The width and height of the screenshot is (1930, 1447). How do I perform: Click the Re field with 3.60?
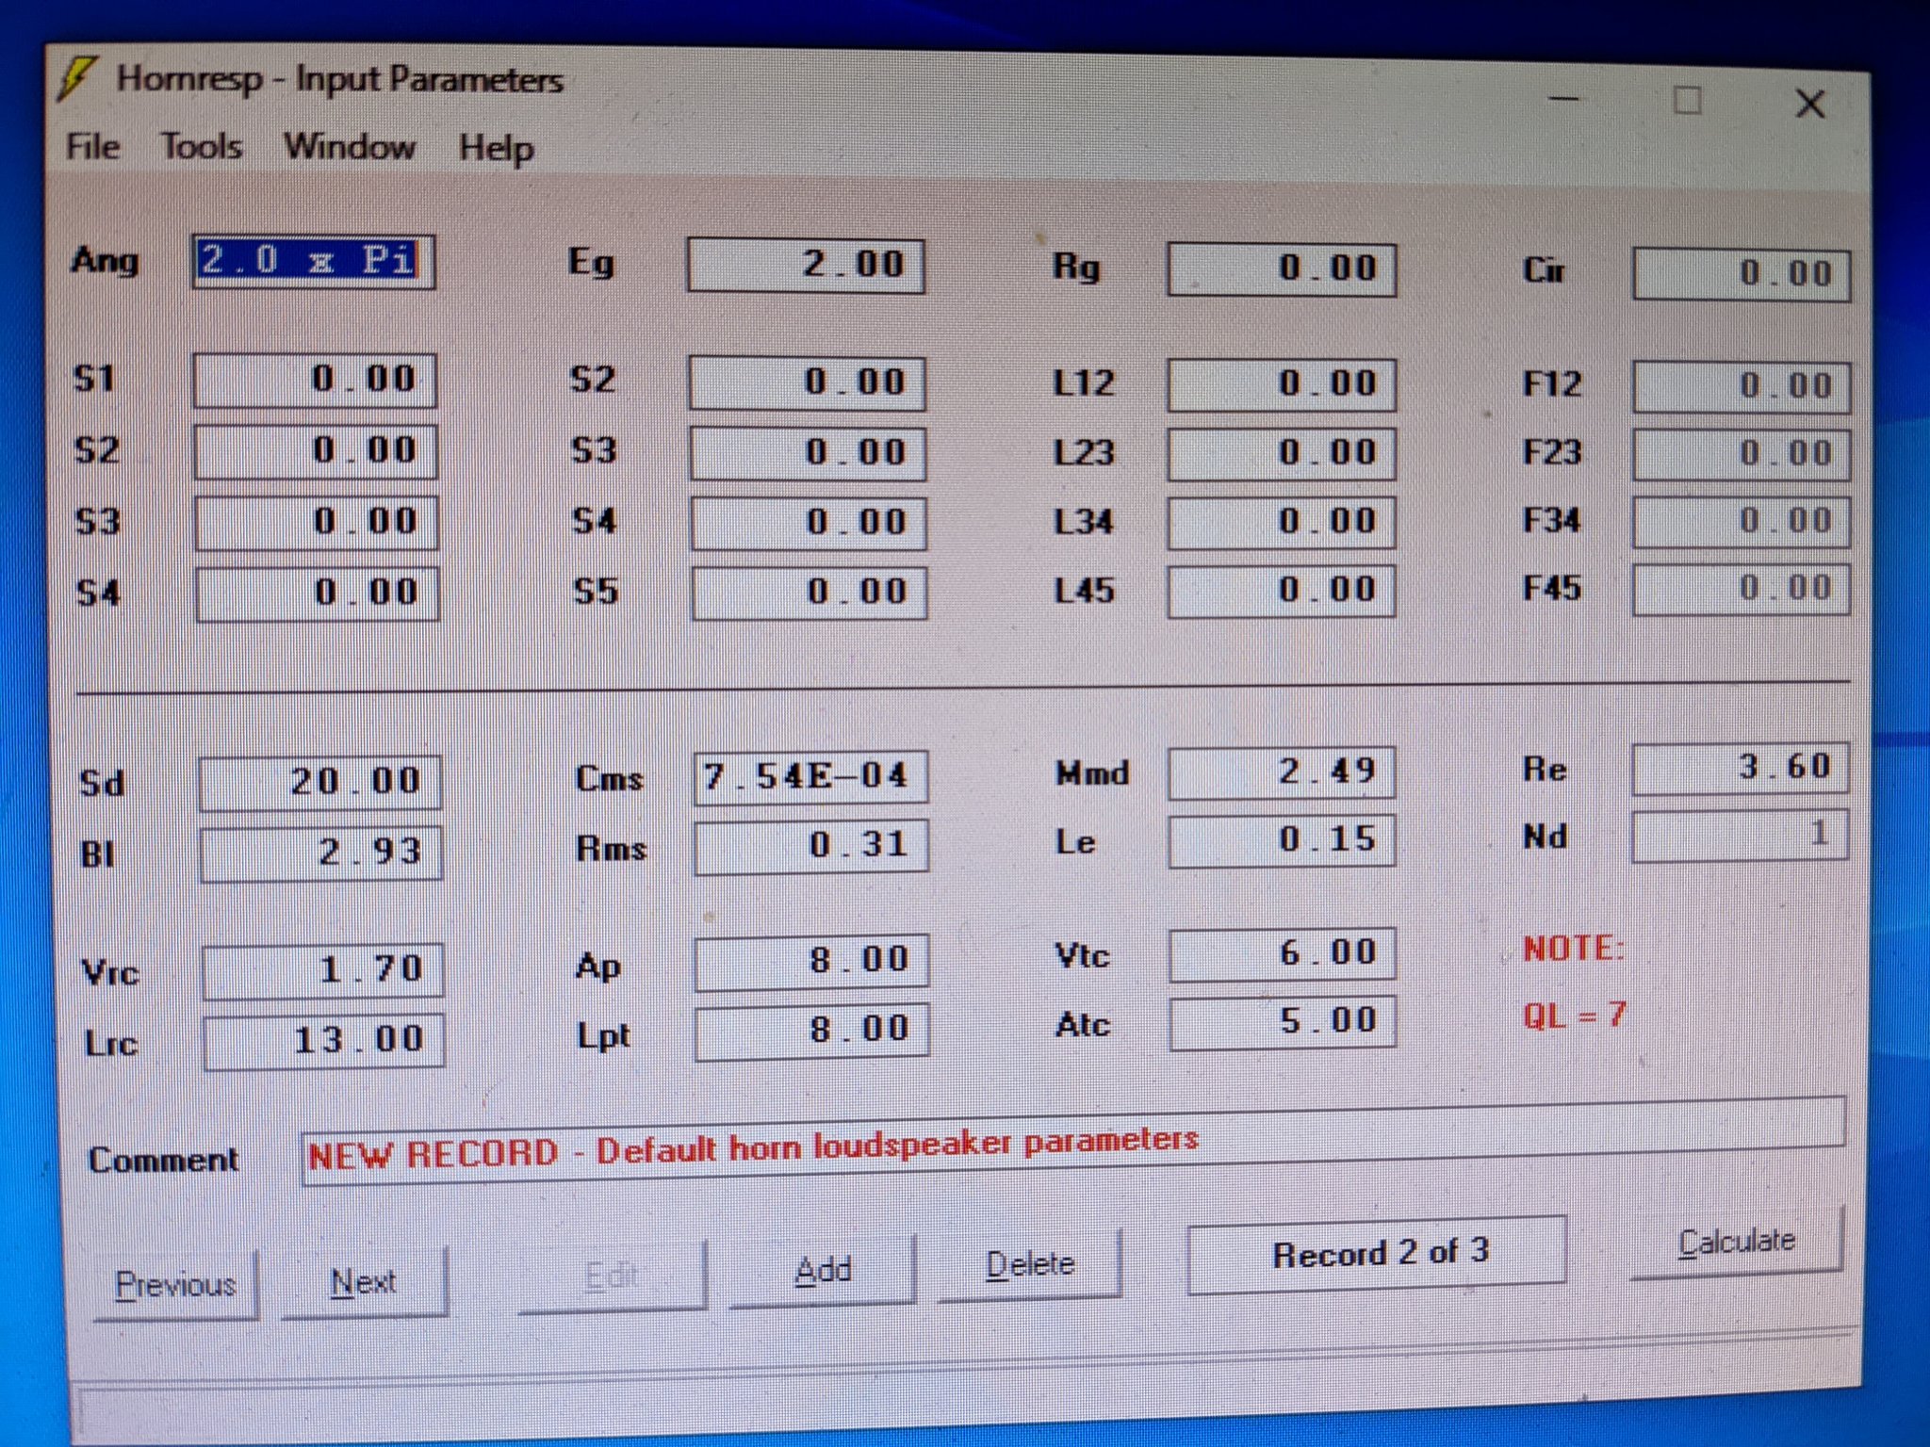coord(1741,769)
